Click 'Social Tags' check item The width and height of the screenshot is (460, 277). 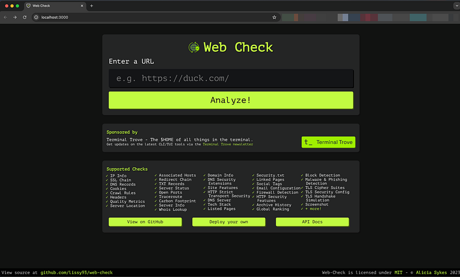pos(269,184)
